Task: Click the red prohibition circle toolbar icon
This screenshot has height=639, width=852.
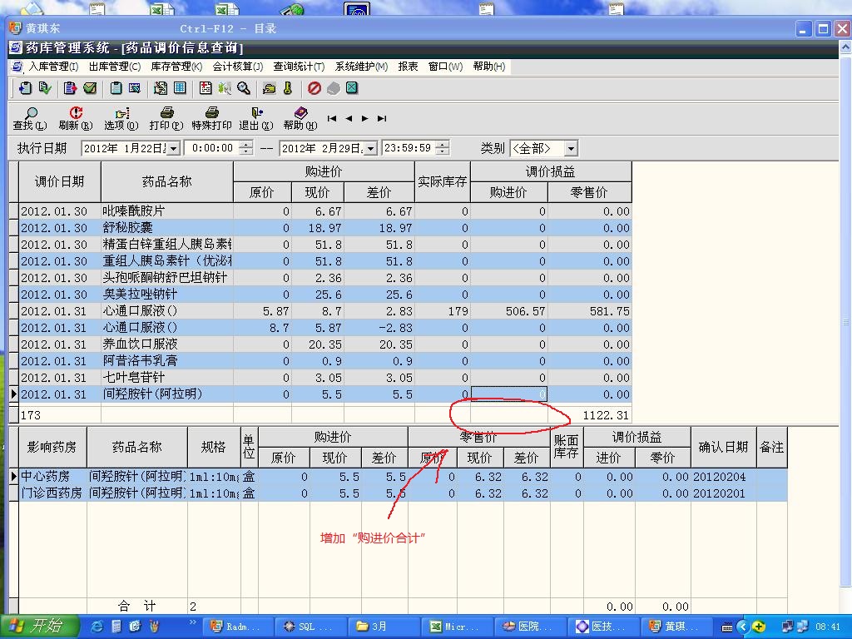Action: (315, 88)
